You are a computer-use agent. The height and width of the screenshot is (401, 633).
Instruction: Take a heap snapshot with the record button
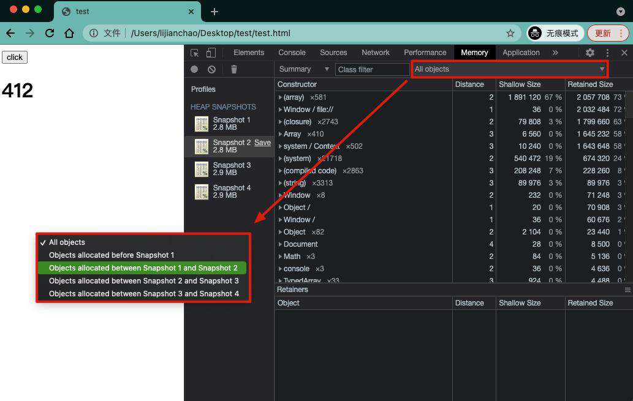pos(194,69)
